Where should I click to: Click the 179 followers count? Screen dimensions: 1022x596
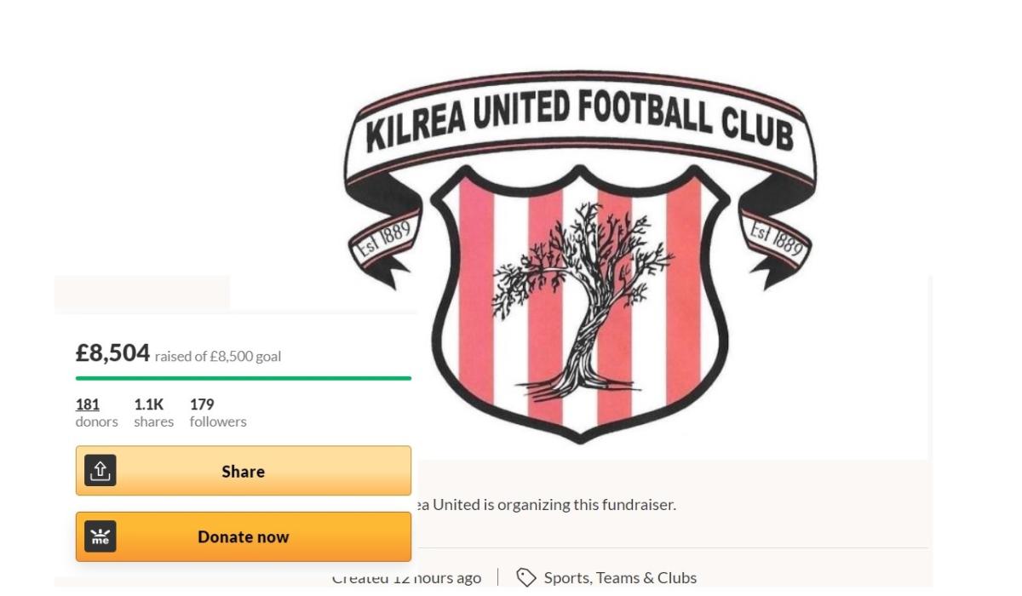(202, 404)
